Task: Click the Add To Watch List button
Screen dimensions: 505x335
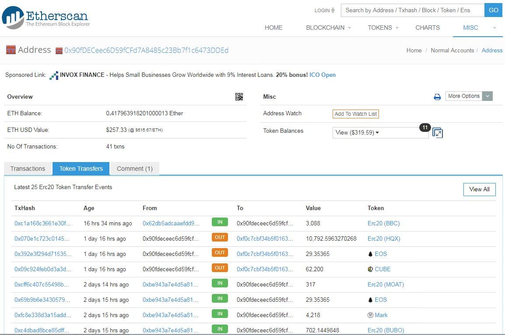Action: coord(355,114)
